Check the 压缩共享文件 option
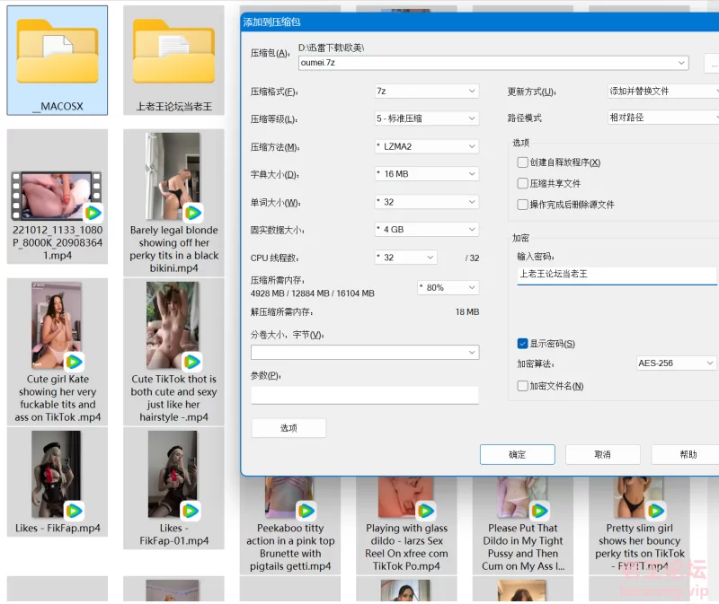This screenshot has height=604, width=719. 523,183
